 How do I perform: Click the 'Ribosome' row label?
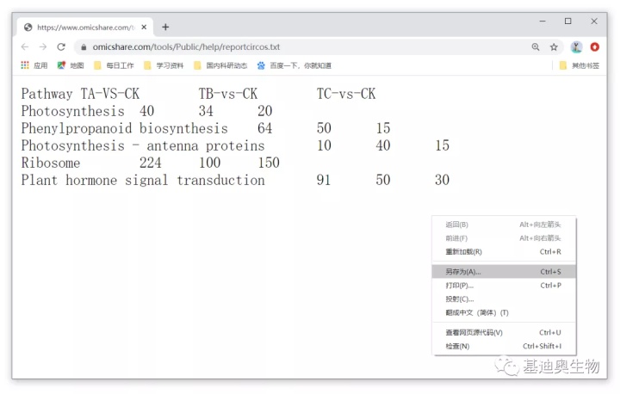coord(51,163)
